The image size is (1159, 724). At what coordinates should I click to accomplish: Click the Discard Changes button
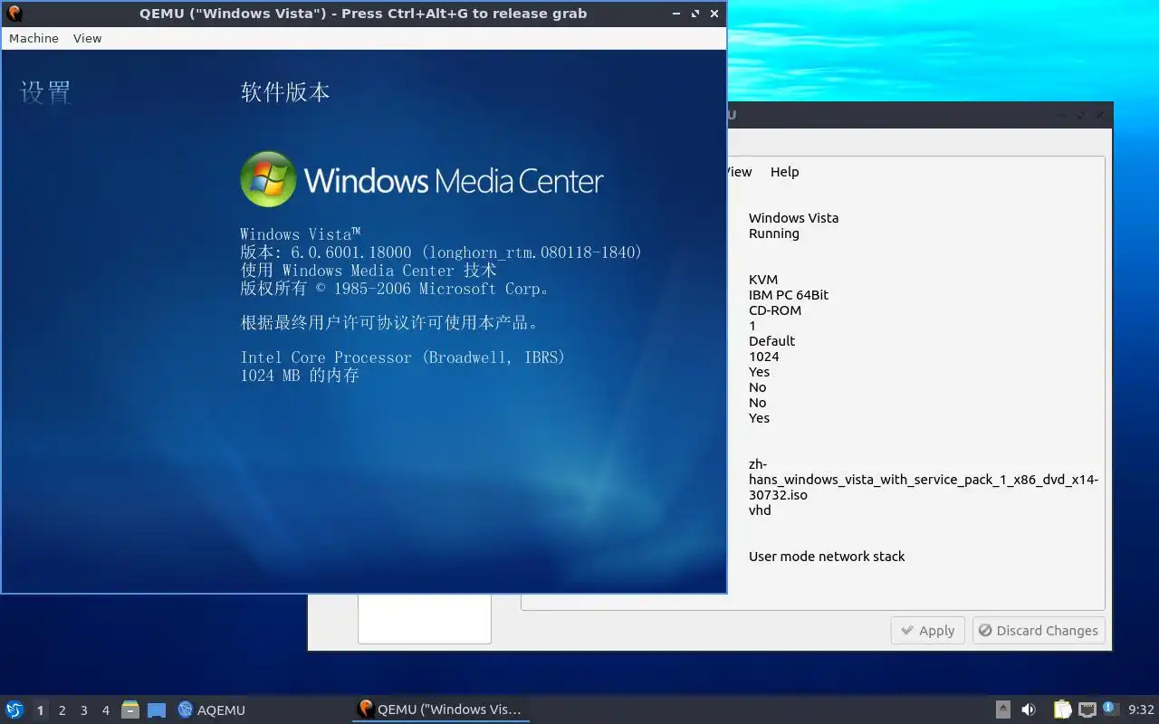click(x=1039, y=631)
